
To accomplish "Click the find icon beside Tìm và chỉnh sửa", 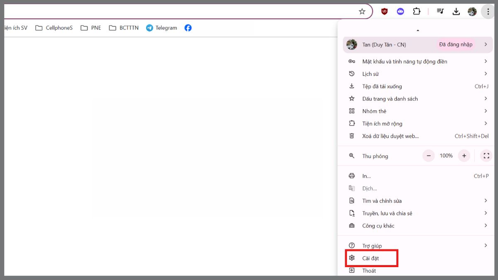I will pyautogui.click(x=352, y=201).
